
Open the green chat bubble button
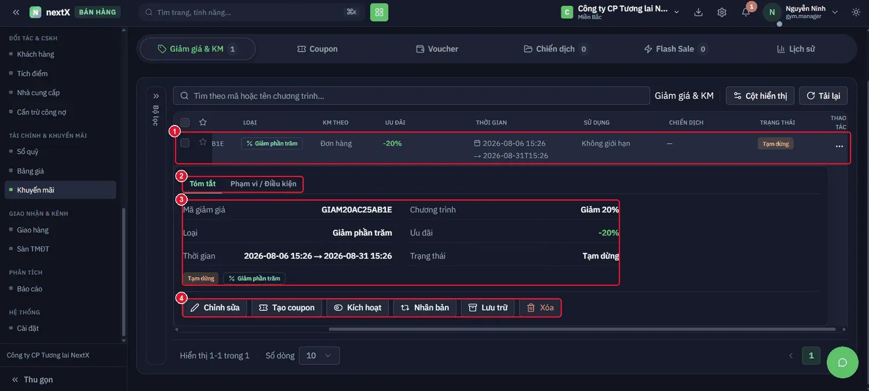click(842, 363)
